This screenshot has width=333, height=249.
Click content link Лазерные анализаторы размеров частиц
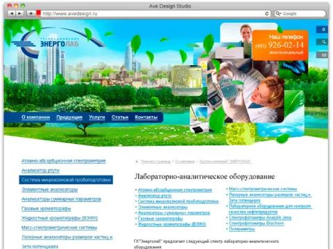pos(270,195)
